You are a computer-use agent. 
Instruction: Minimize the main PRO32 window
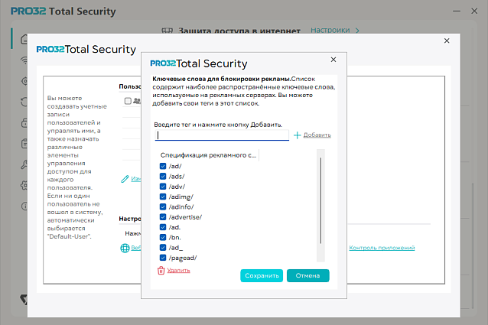click(x=457, y=11)
